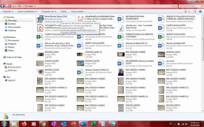The image size is (204, 127).
Task: Create a new folder with Nueva carpeta
Action: tap(77, 11)
